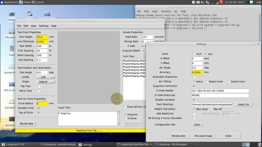Open the Applications menu in top panel
This screenshot has width=262, height=147.
coord(9,2)
